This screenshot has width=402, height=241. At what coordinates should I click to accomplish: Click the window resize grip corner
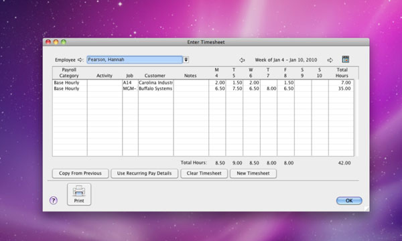click(x=366, y=209)
